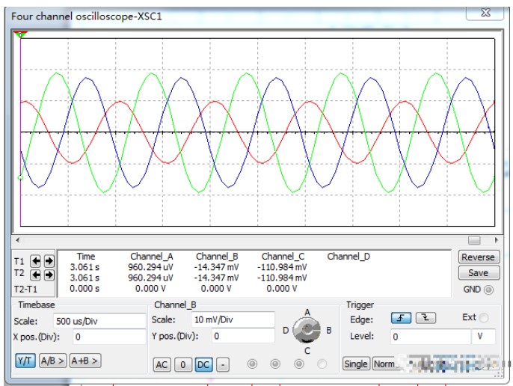Edit the Trigger Level field

[x=430, y=337]
